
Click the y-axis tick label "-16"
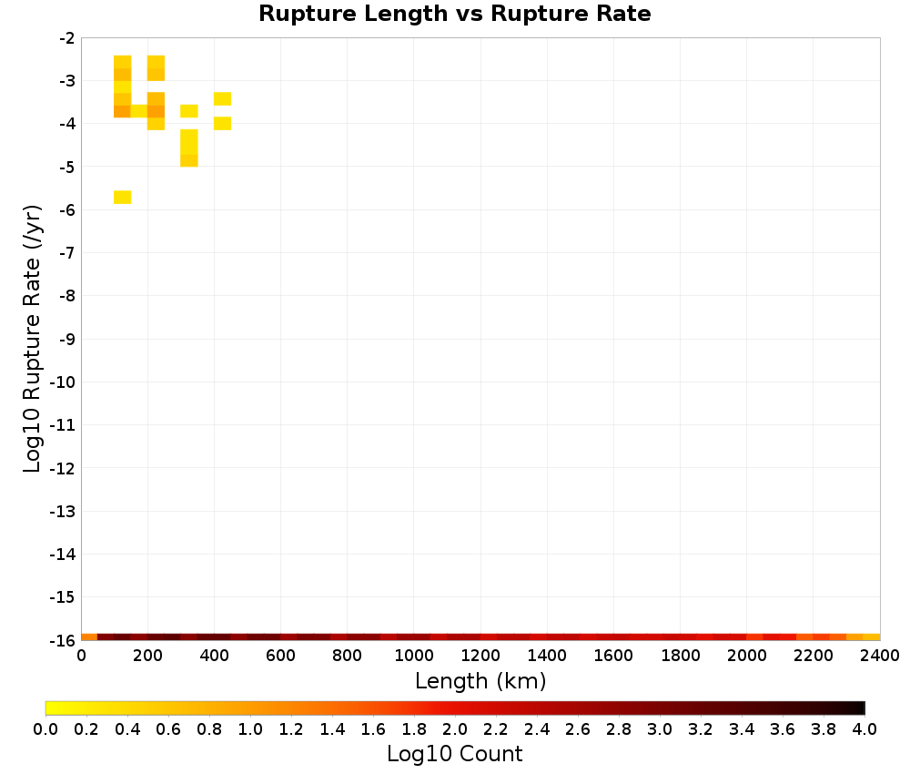63,640
